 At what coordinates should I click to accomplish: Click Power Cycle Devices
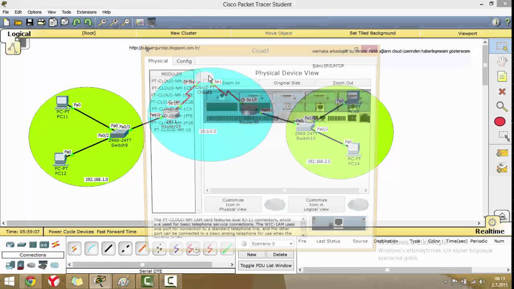coord(71,232)
